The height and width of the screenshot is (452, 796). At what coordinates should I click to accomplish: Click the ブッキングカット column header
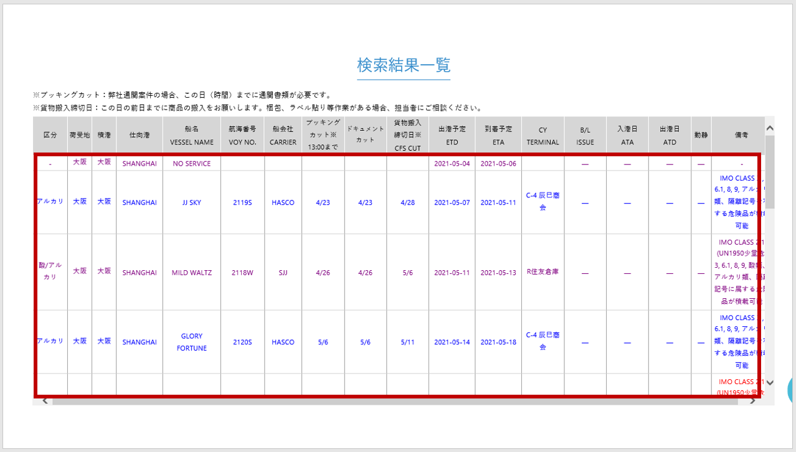coord(323,134)
